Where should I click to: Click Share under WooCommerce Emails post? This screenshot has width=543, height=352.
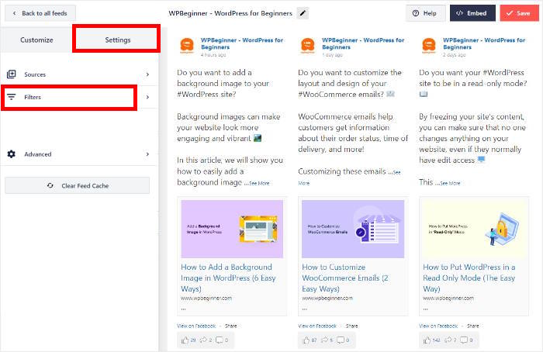click(x=352, y=326)
